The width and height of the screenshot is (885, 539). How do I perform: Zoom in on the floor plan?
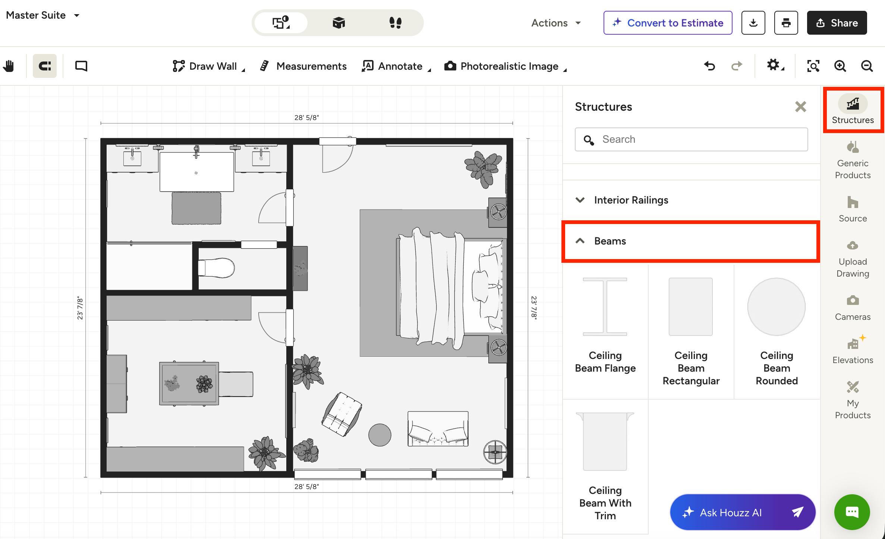coord(840,66)
